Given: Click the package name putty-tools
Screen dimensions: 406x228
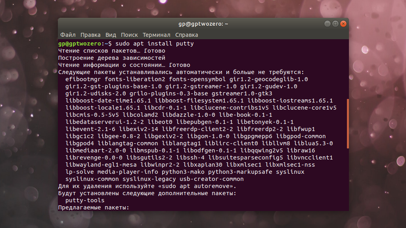Looking at the screenshot, I should [x=85, y=200].
